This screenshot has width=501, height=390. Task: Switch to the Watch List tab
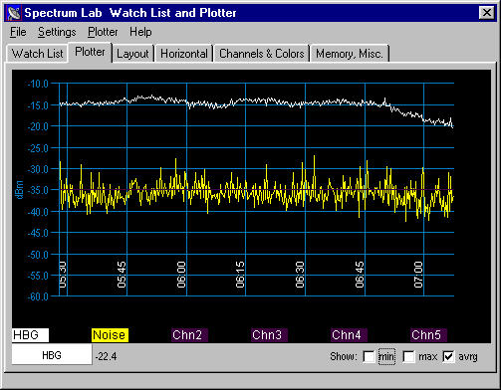pyautogui.click(x=37, y=54)
